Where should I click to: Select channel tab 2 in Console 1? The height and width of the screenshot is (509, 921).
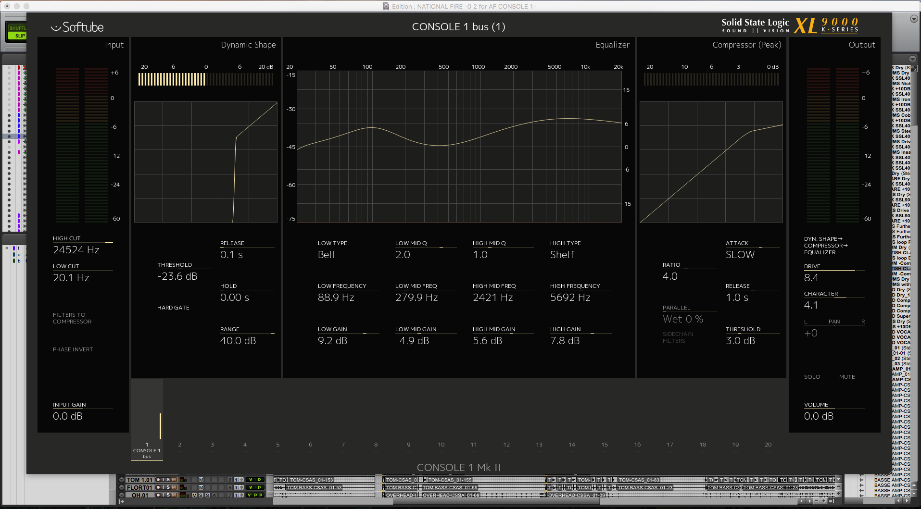pyautogui.click(x=179, y=445)
